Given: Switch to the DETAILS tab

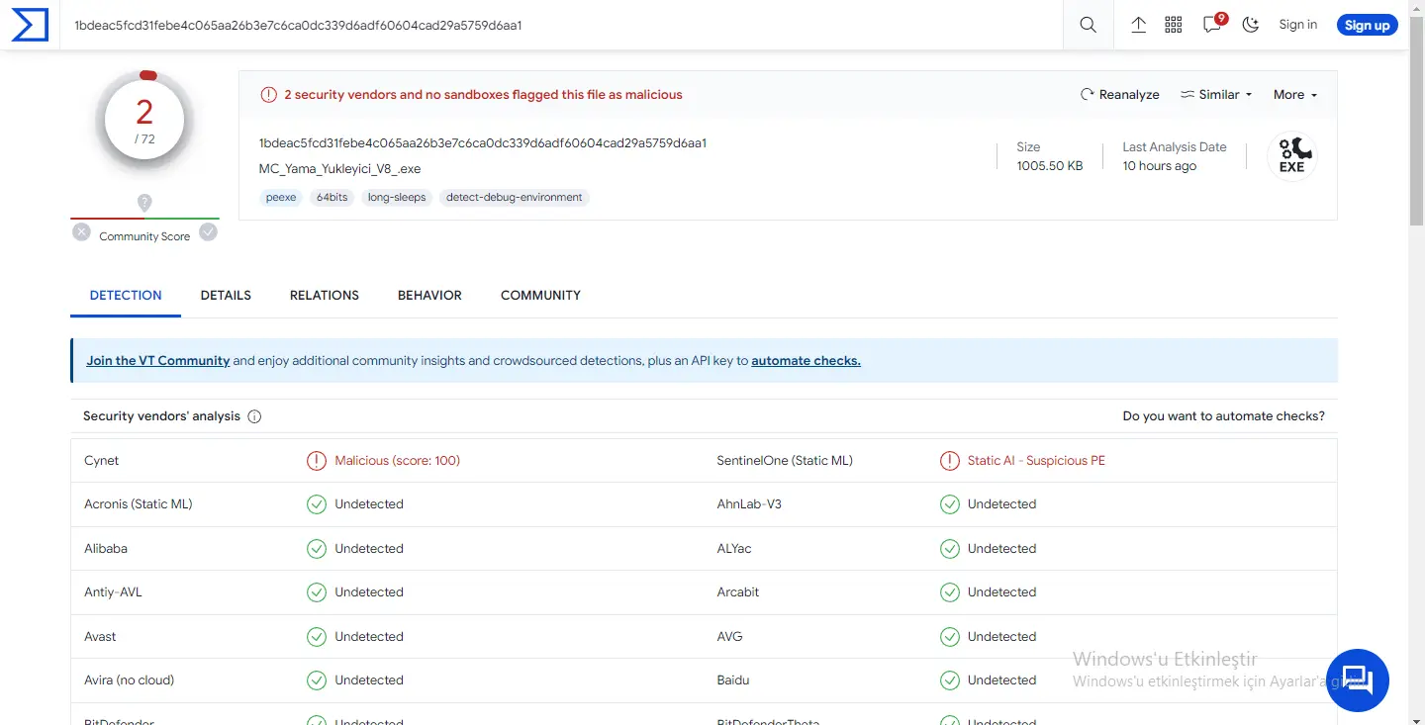Looking at the screenshot, I should click(226, 295).
